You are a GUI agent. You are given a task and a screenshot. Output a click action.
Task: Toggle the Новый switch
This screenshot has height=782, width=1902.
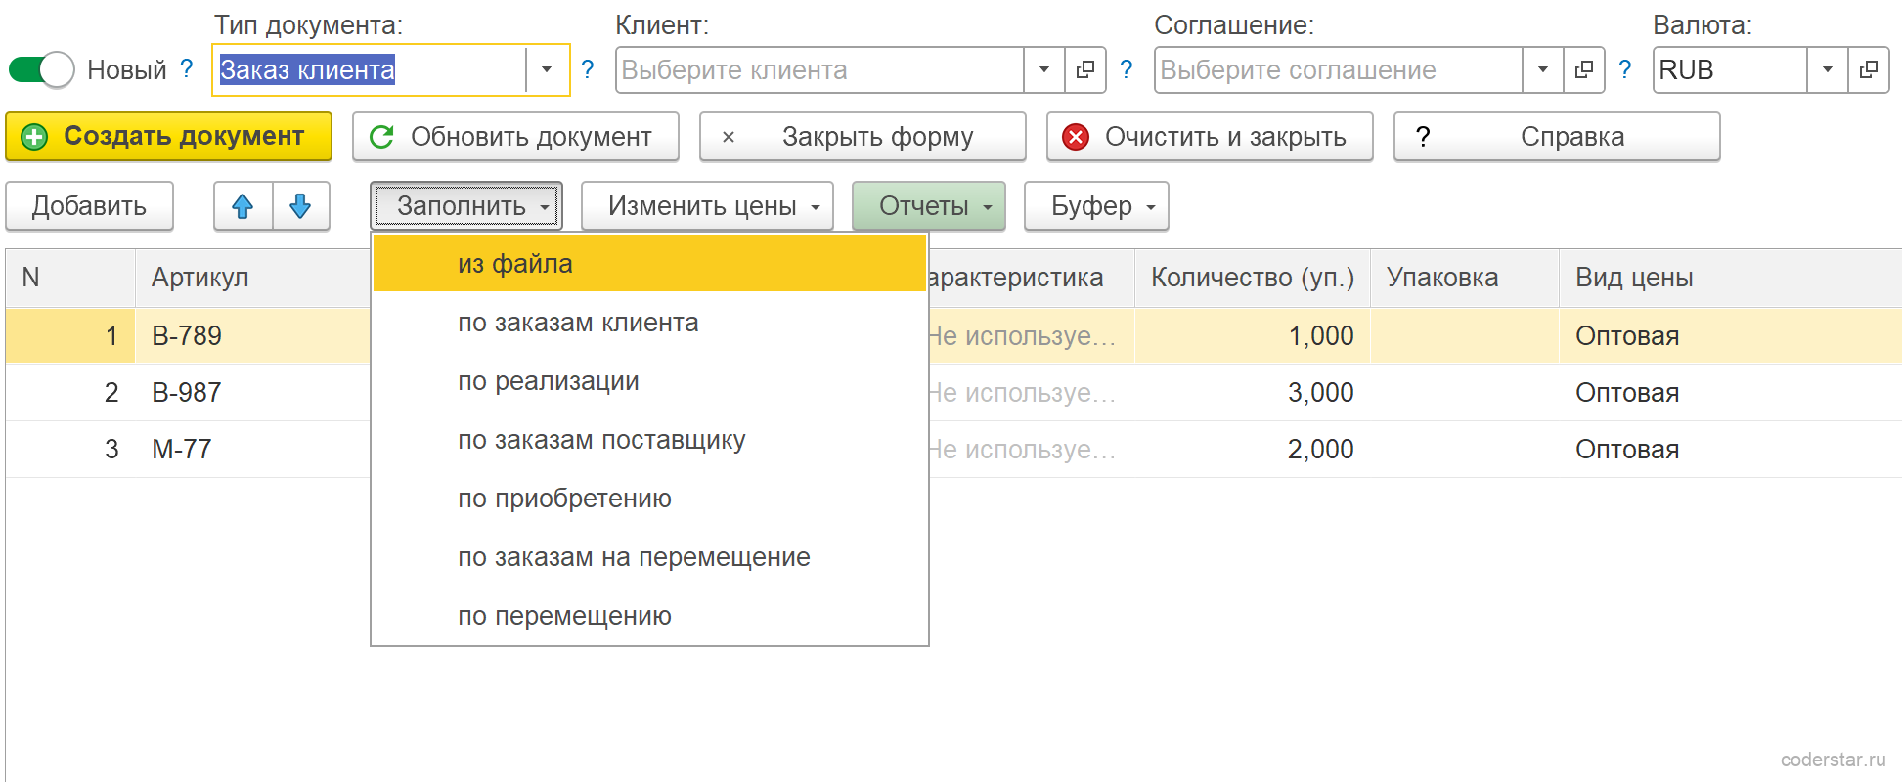click(41, 70)
